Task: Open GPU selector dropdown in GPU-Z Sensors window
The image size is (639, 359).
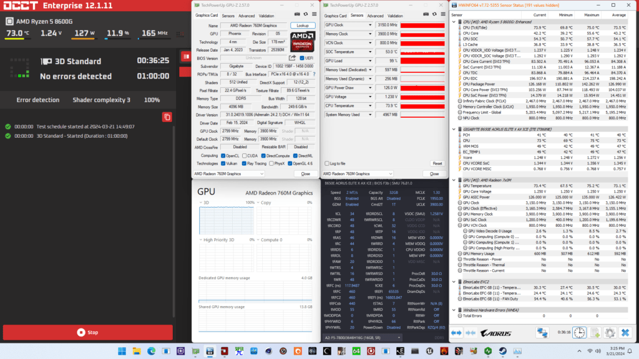Action: [x=358, y=174]
